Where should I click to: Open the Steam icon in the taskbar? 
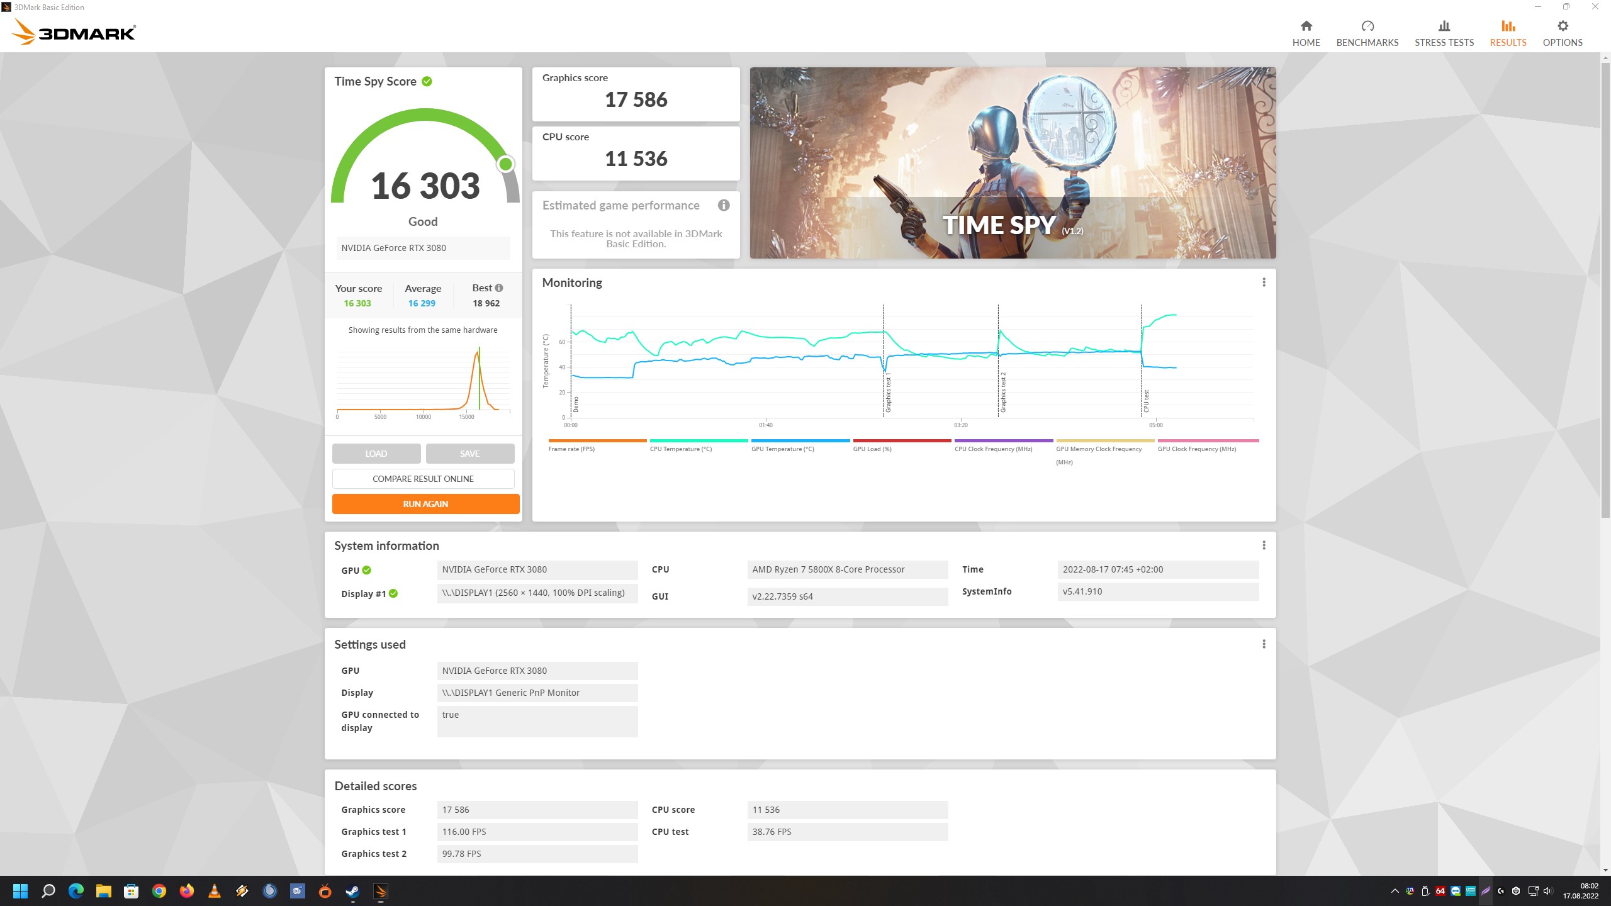(352, 891)
